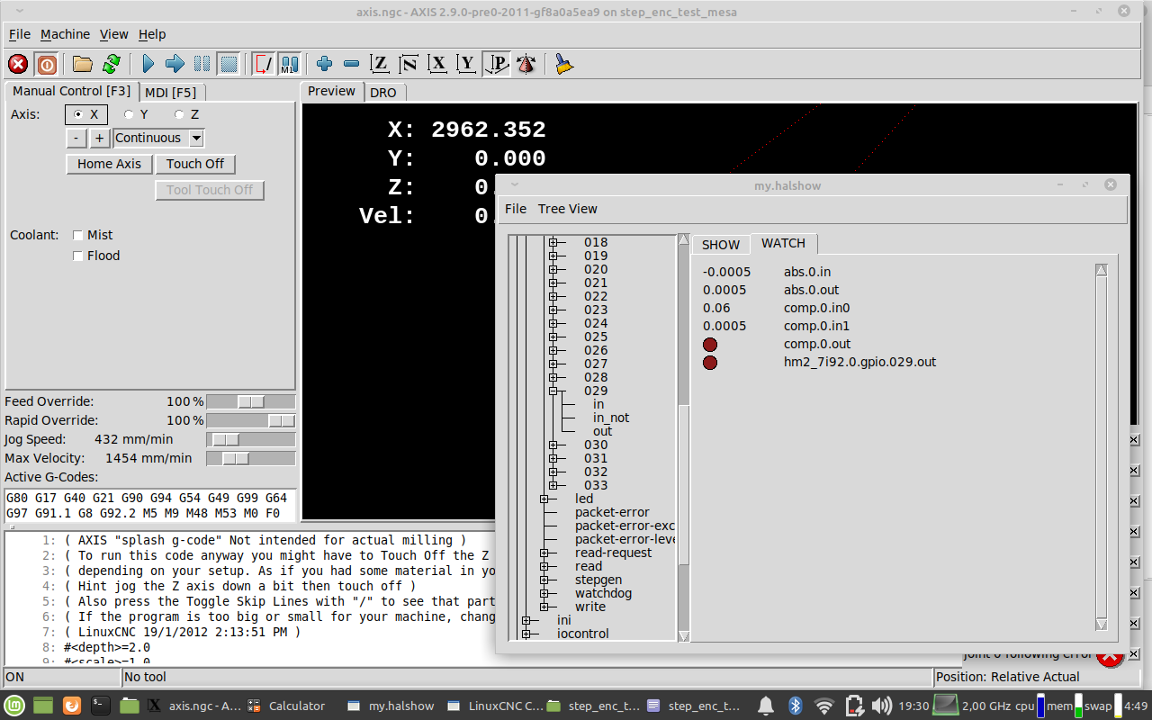
Task: Zoom out the preview with minus icon
Action: coord(352,64)
